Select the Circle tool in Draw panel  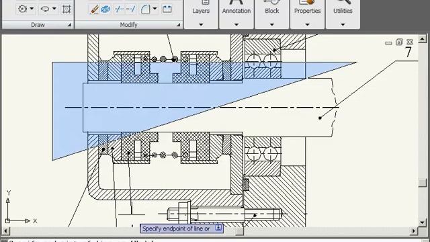point(22,9)
